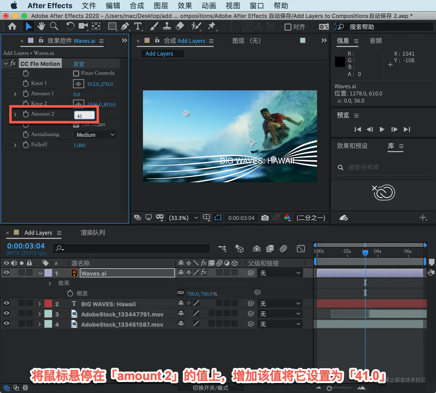The image size is (436, 393).
Task: Open parent dropdown for Waves.ai layer
Action: pyautogui.click(x=280, y=273)
